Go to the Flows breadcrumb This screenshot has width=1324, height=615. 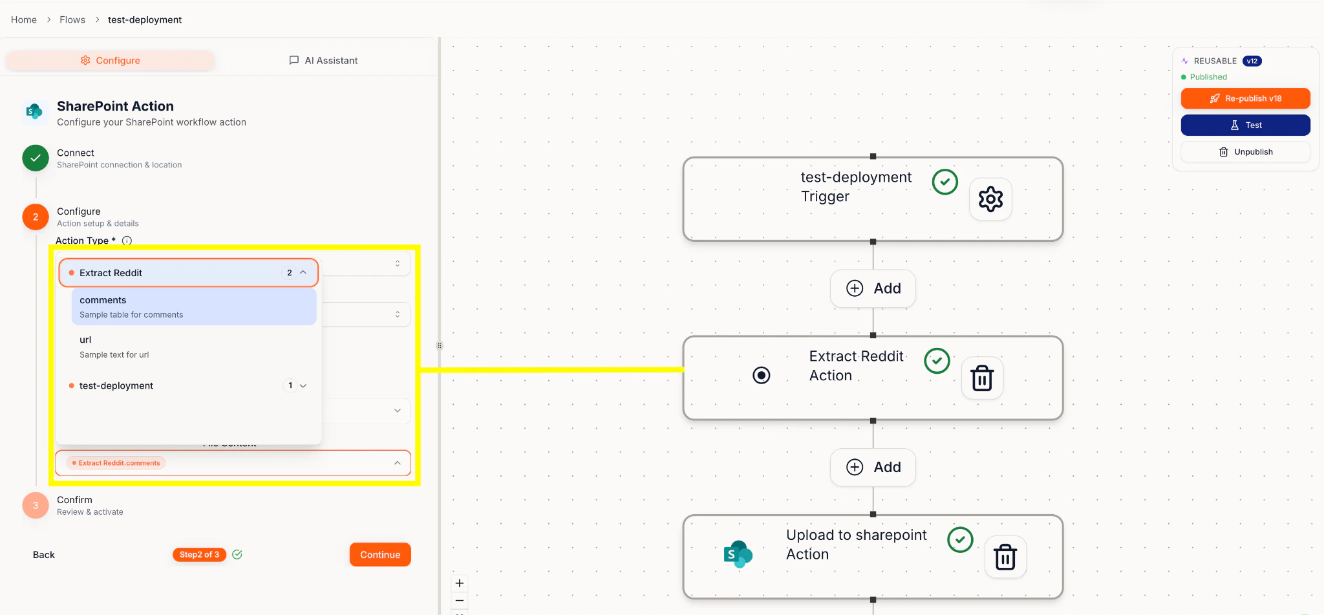point(72,19)
